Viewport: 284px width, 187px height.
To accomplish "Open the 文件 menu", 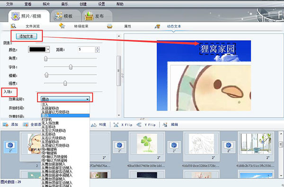I will pyautogui.click(x=9, y=4).
